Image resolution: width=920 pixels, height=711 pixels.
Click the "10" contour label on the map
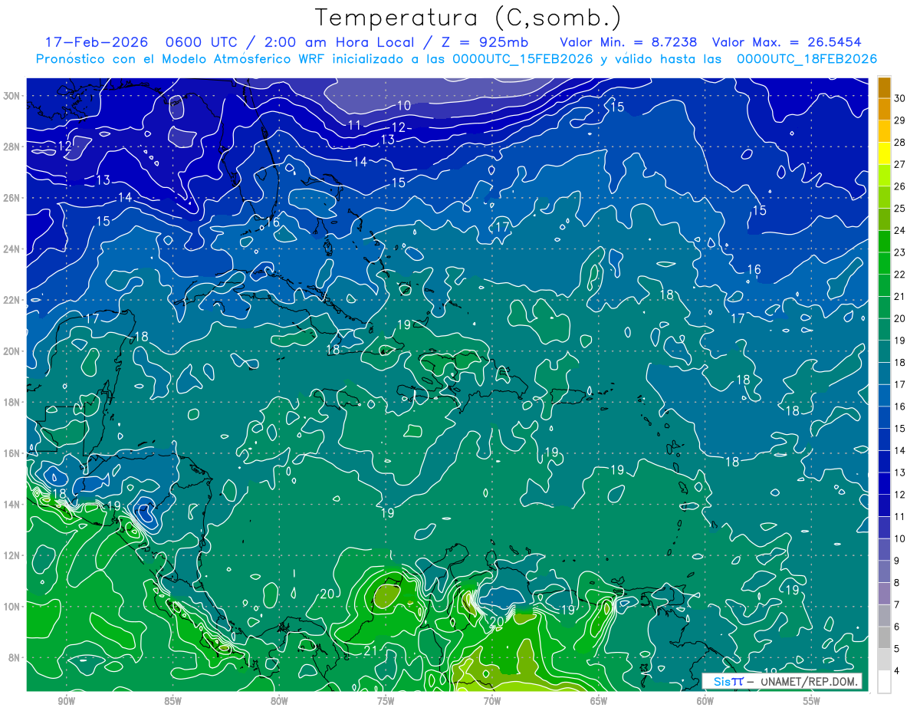point(404,106)
